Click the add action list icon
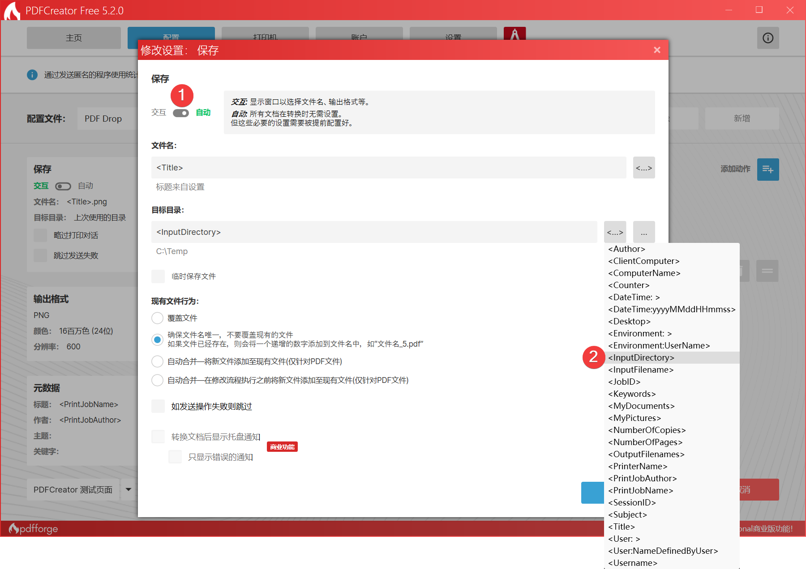806x569 pixels. coord(768,170)
